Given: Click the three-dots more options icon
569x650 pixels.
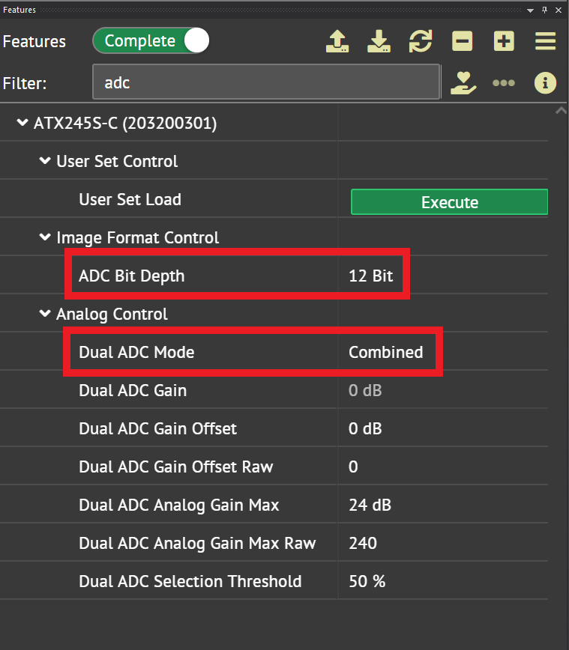Looking at the screenshot, I should pos(504,82).
